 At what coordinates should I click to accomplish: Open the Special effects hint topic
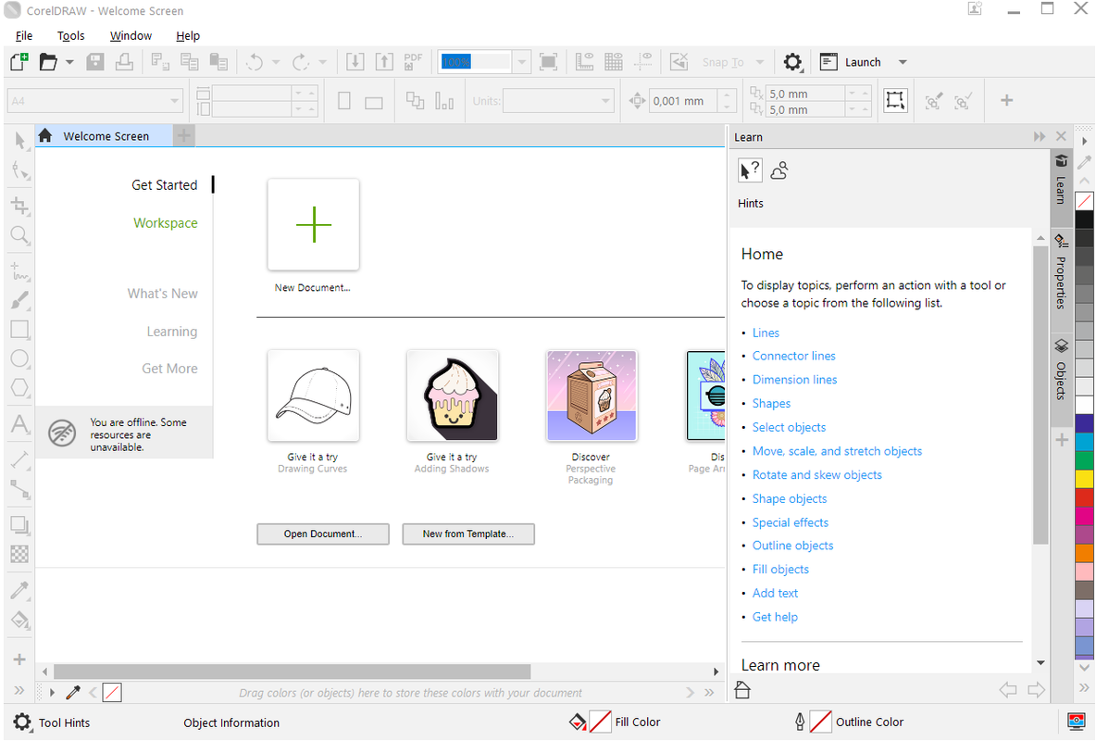pyautogui.click(x=790, y=522)
